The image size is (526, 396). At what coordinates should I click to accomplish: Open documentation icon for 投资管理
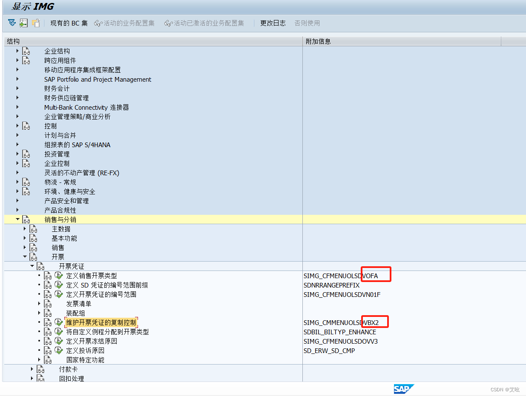coord(26,154)
